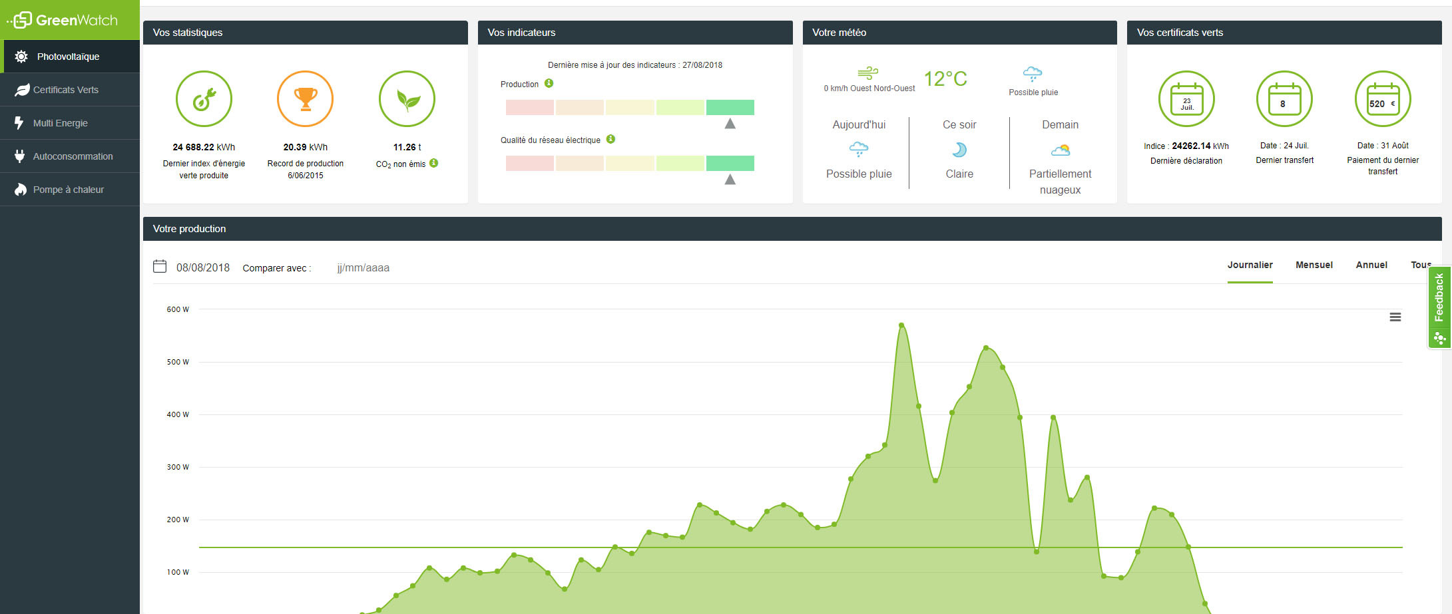Click the green Production indicator segment
Screen dimensions: 1452x614
click(730, 107)
